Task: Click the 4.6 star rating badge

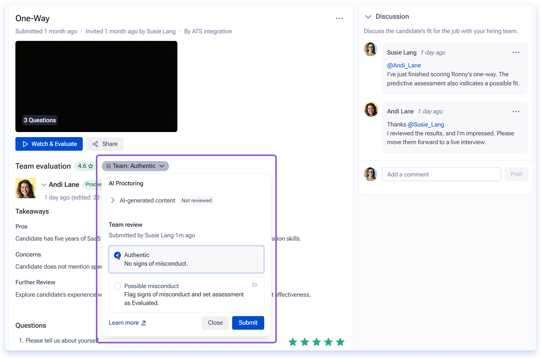Action: [85, 166]
